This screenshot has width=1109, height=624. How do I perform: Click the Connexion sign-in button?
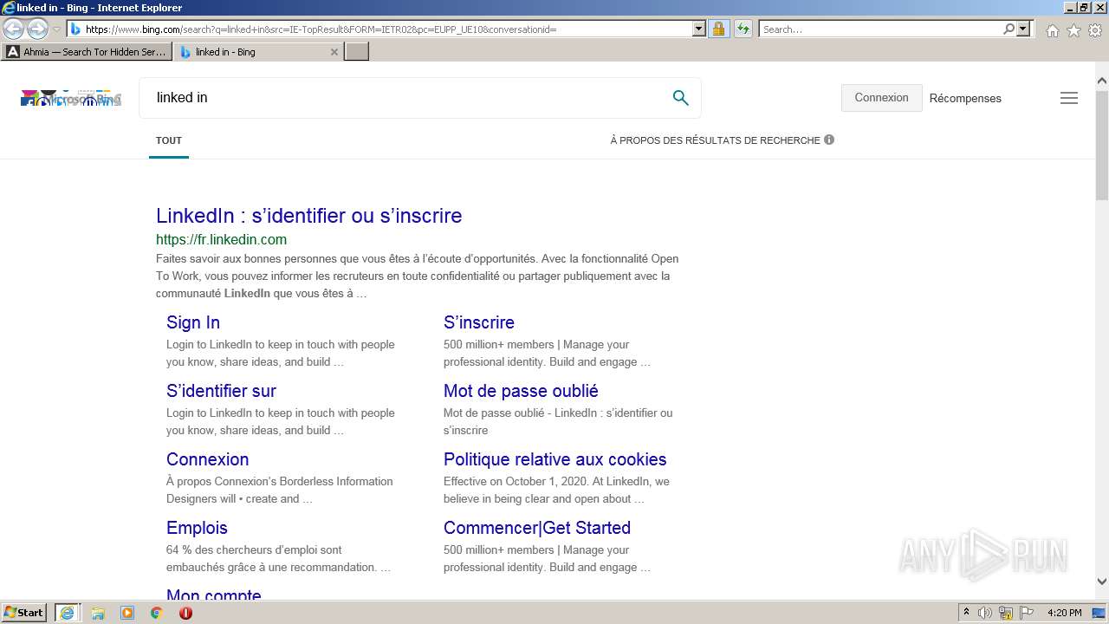point(881,98)
